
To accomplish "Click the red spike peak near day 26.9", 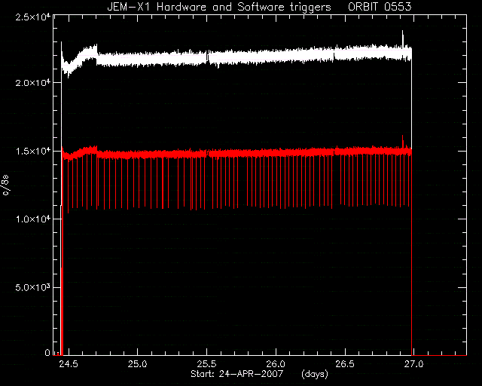I will 403,136.
